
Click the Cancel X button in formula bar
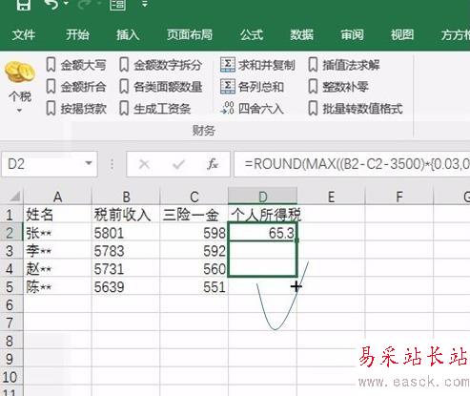[x=144, y=164]
